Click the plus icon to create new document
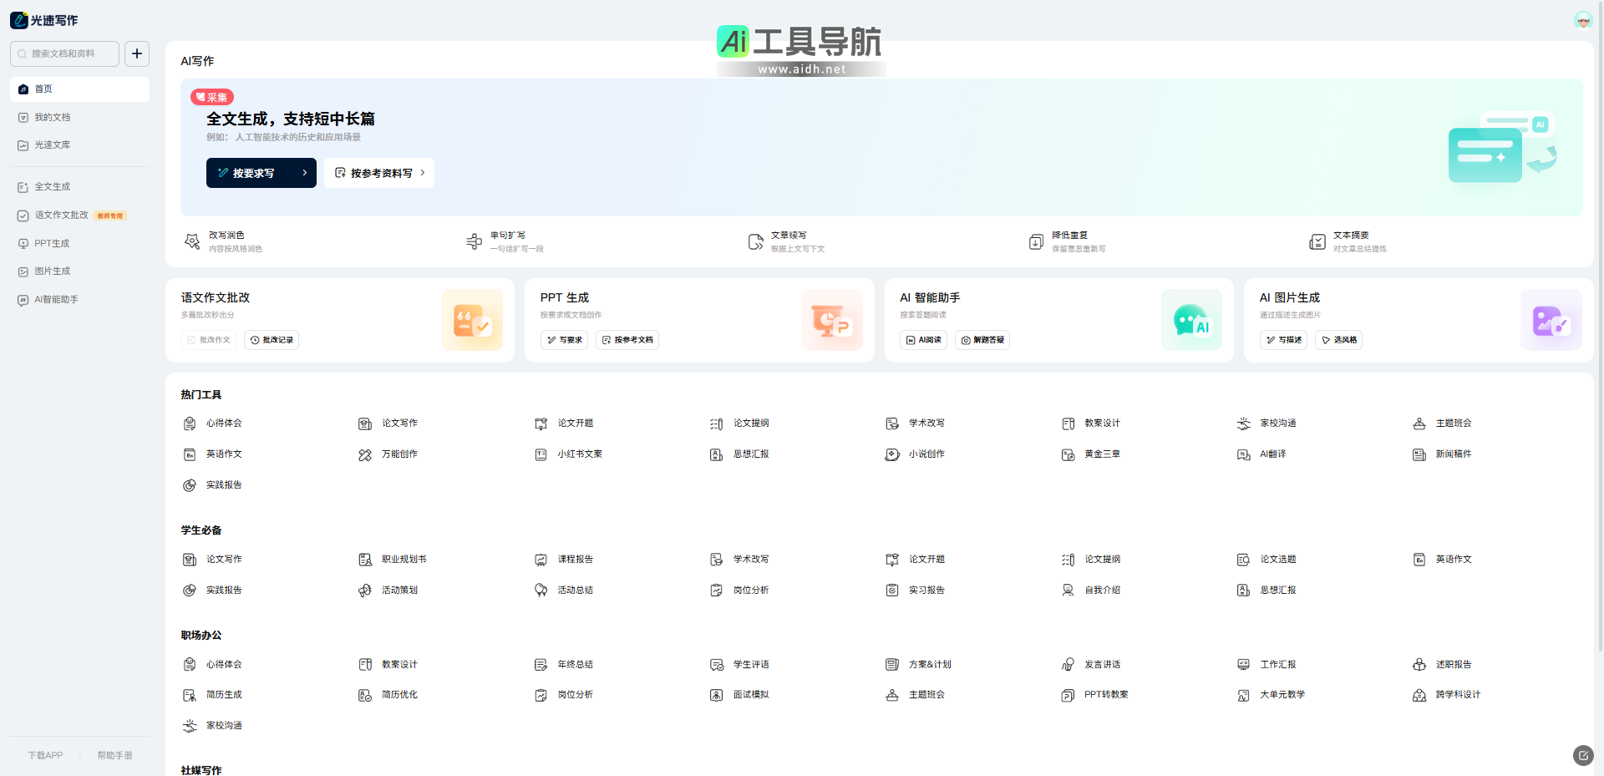 [137, 53]
